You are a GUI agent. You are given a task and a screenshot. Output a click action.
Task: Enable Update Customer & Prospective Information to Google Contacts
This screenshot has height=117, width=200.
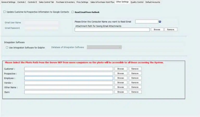pos(5,12)
